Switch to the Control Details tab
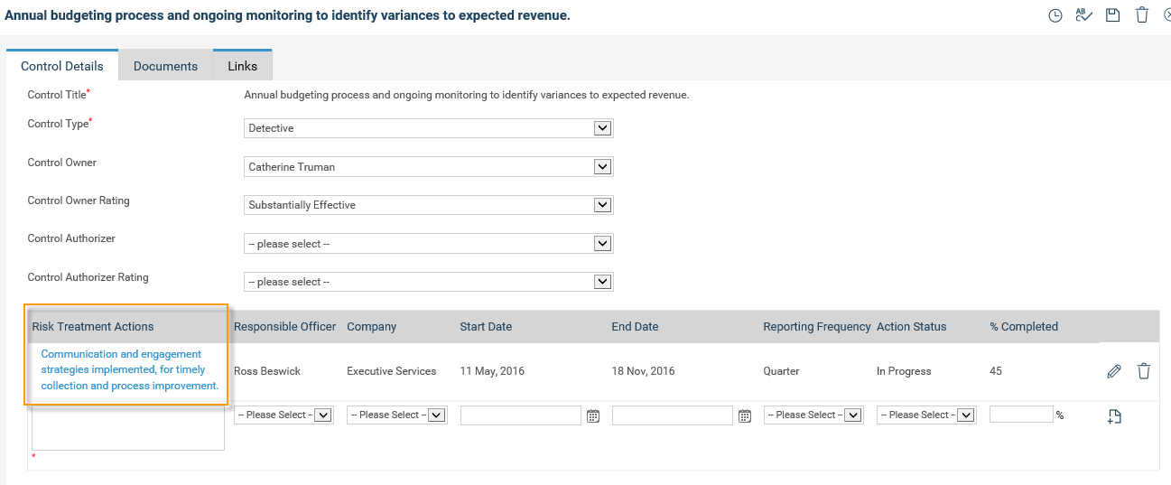Viewport: 1171px width, 485px height. coord(62,66)
